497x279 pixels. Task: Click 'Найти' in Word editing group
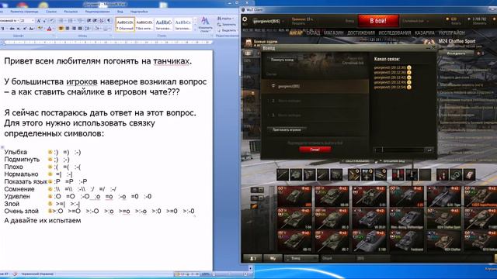click(226, 19)
